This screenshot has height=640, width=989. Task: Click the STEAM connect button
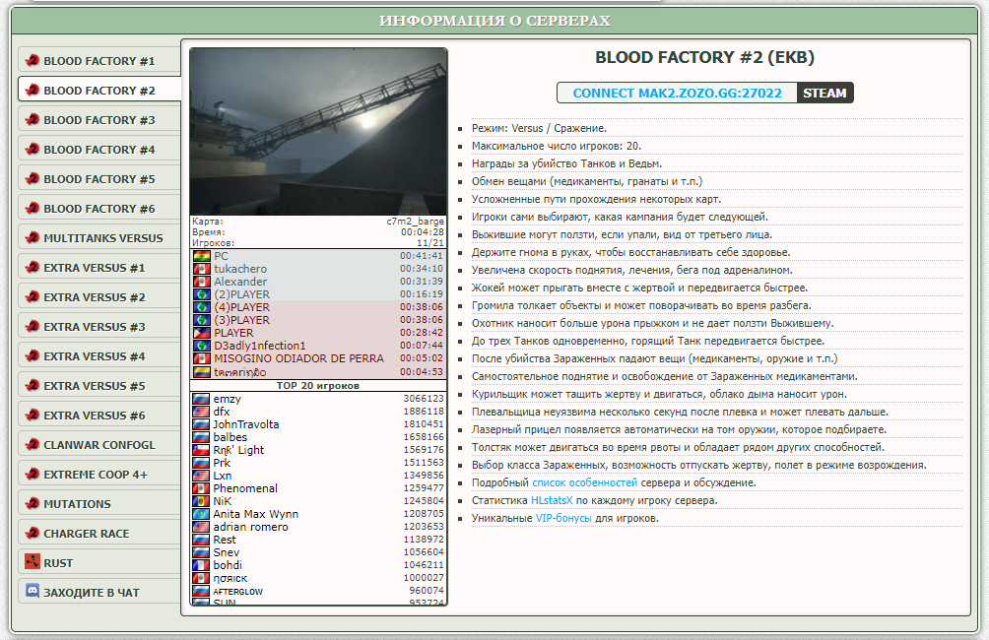[824, 93]
